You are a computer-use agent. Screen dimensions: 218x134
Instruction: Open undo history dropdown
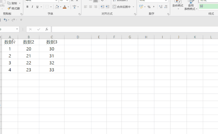tap(9, 20)
